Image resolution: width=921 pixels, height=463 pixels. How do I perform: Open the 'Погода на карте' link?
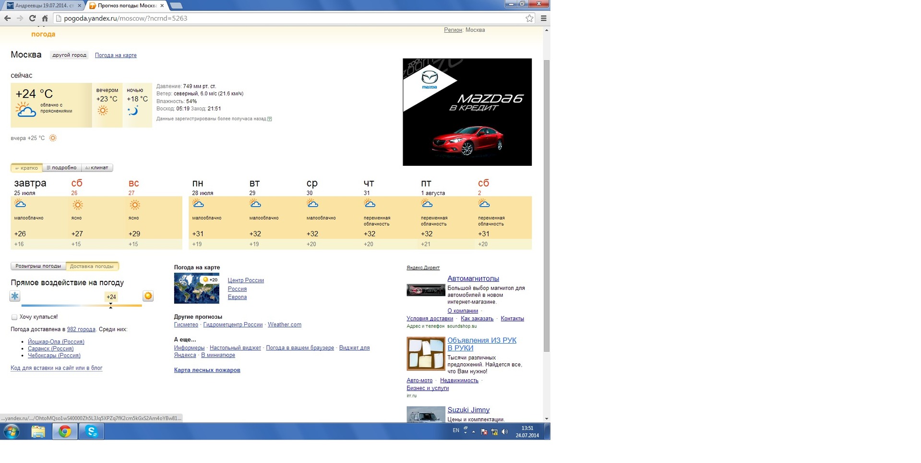click(116, 55)
